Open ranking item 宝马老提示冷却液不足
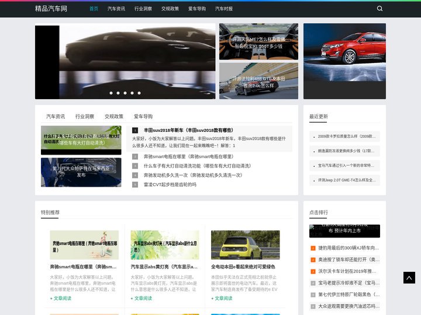The image size is (421, 315). 349,283
